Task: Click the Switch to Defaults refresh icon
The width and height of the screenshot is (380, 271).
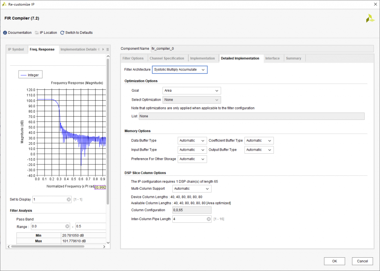Action: [x=62, y=33]
